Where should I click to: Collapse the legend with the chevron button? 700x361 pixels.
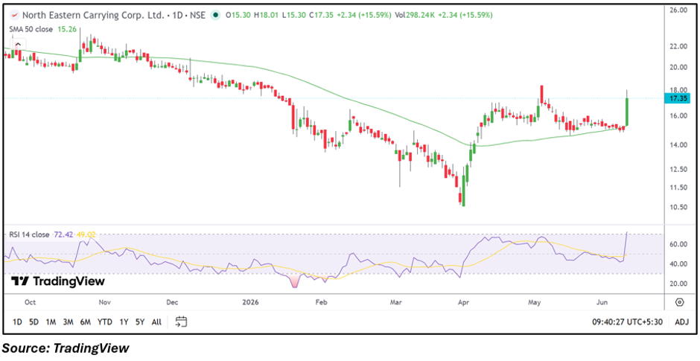19,45
